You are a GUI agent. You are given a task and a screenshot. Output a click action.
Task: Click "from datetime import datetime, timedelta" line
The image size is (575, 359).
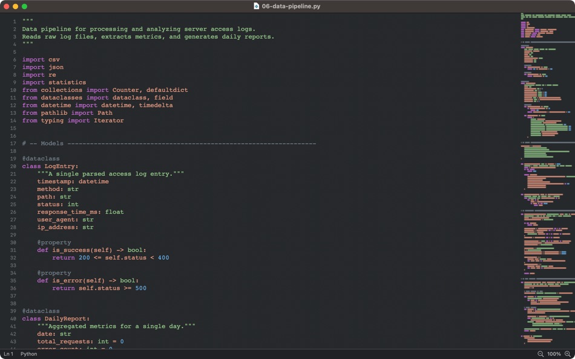(x=97, y=105)
